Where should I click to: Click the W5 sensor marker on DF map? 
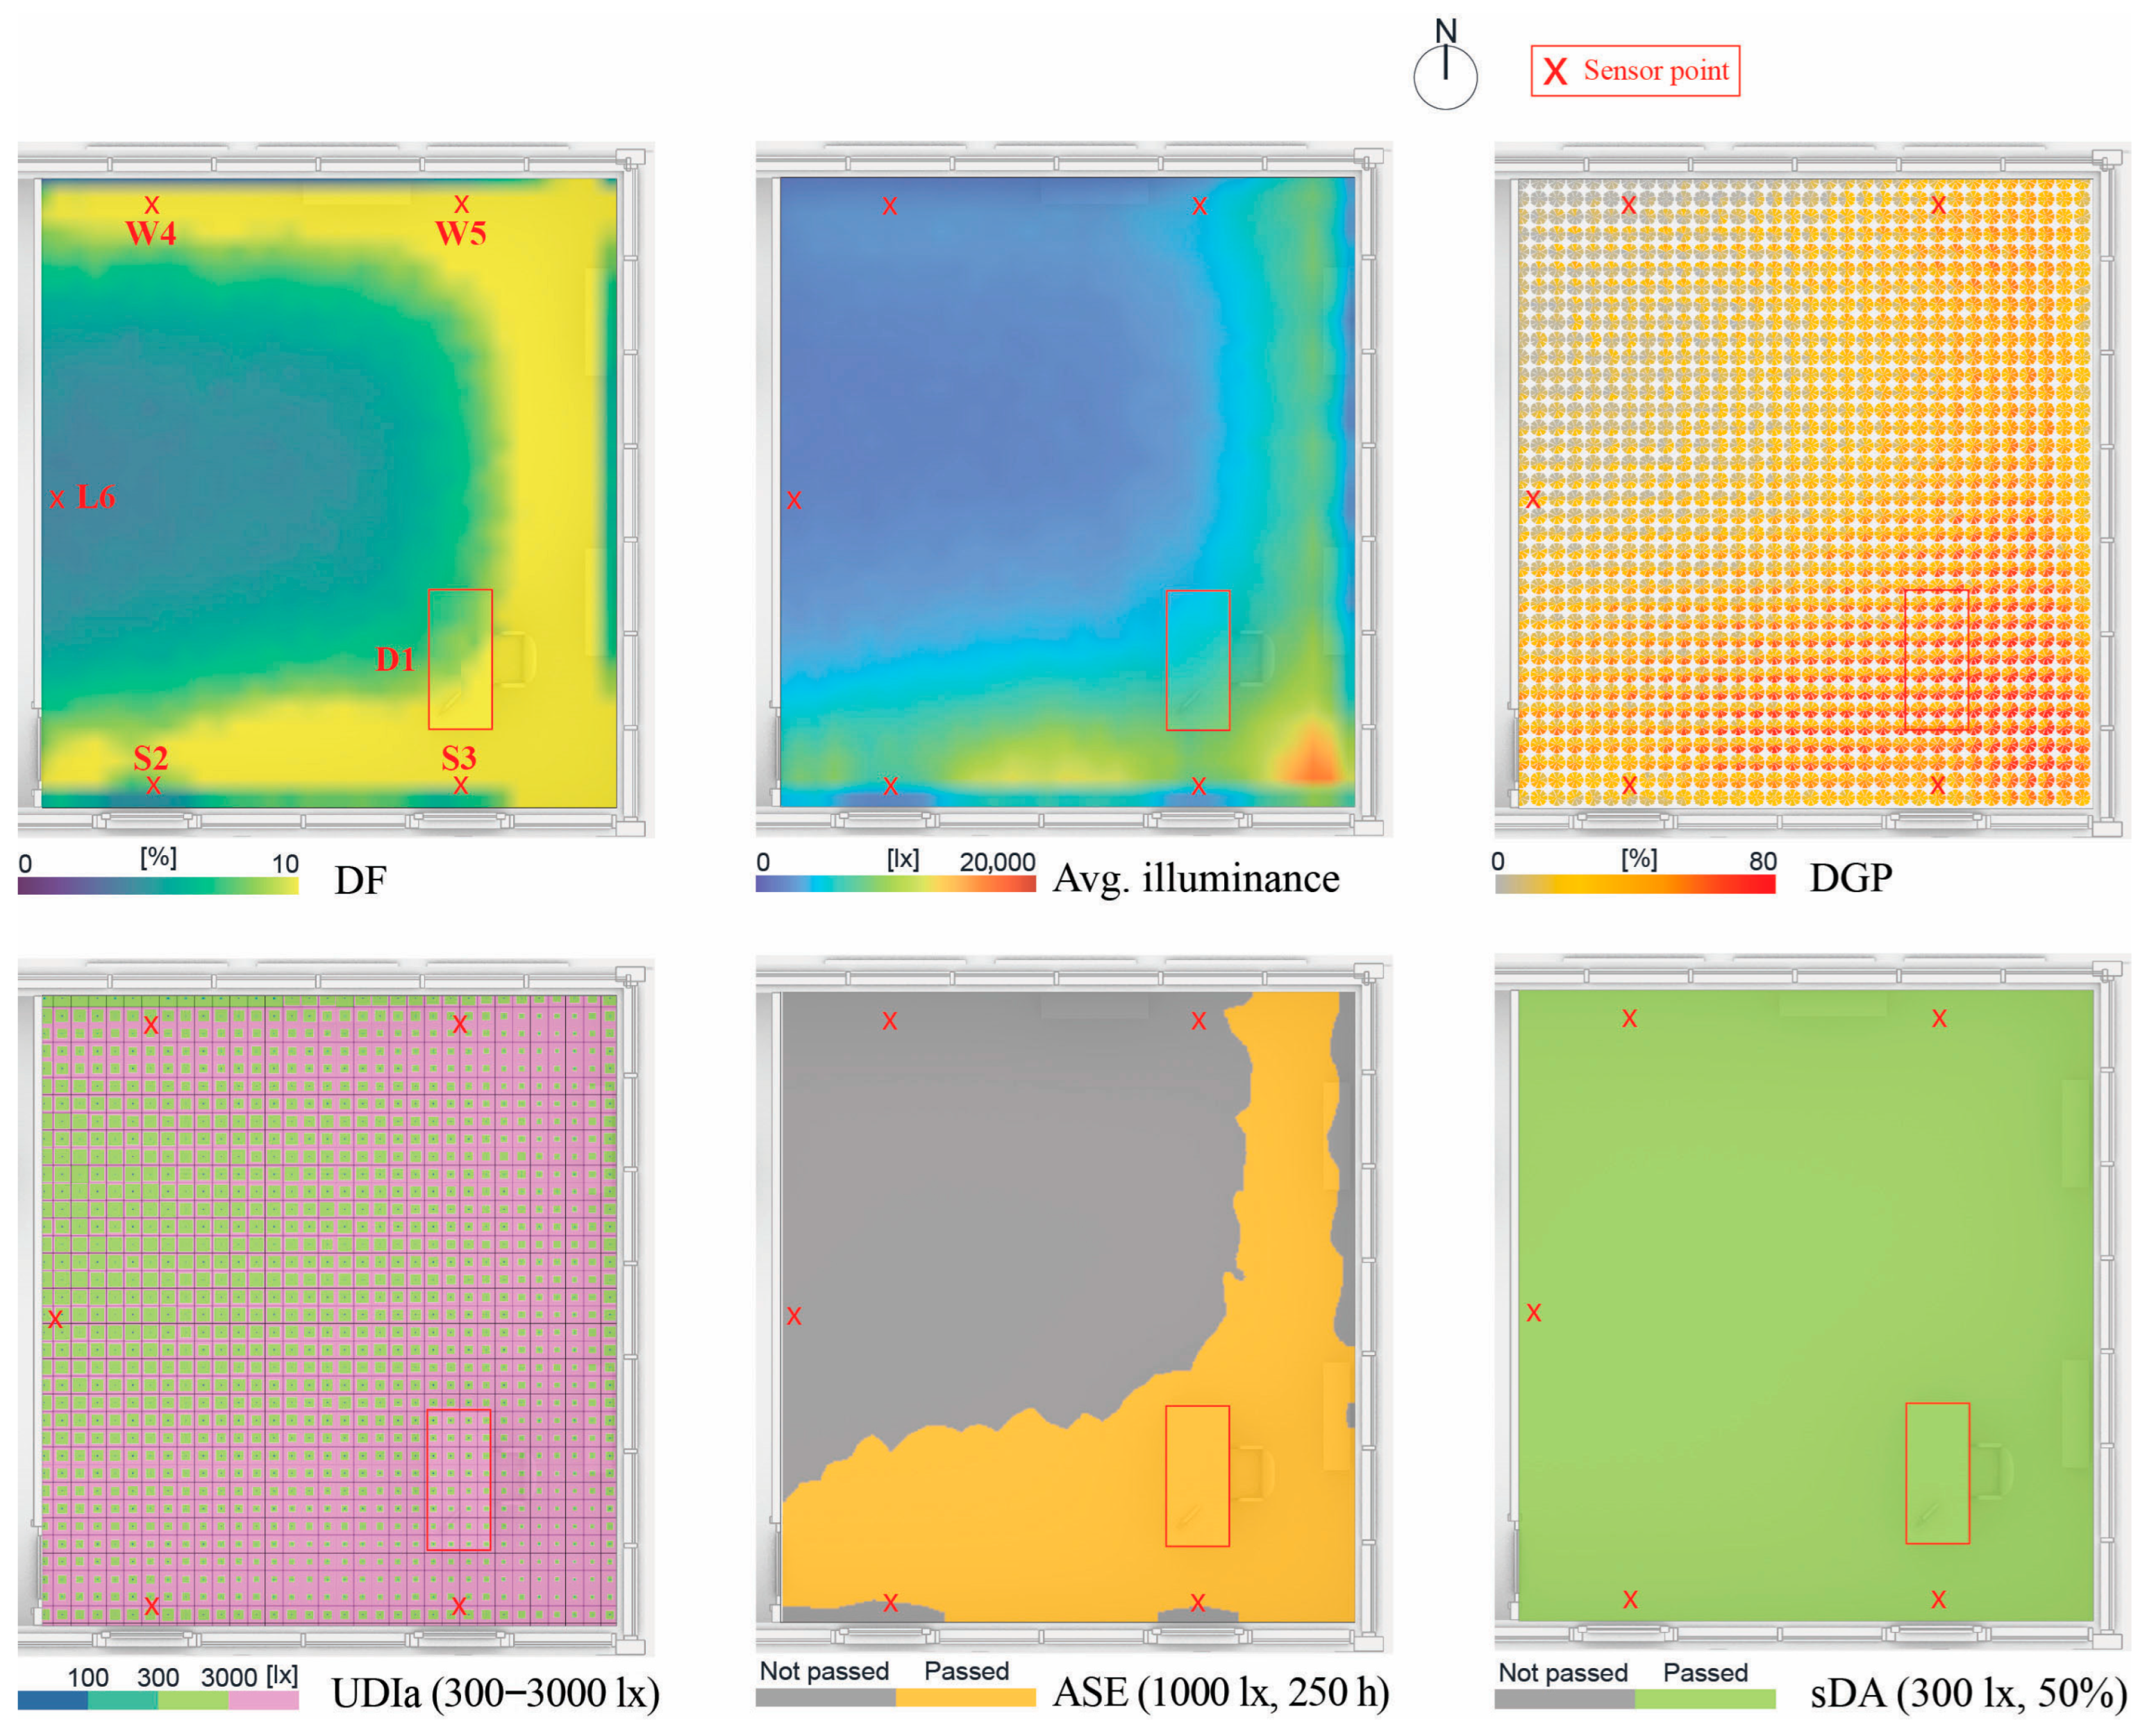pos(461,204)
